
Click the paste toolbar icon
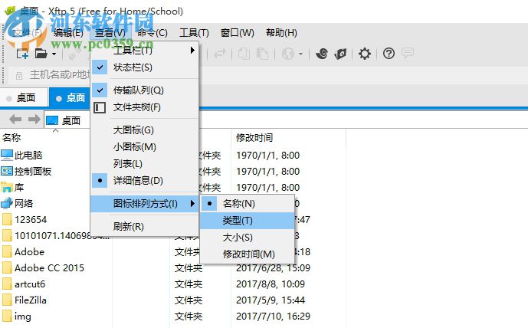click(262, 54)
